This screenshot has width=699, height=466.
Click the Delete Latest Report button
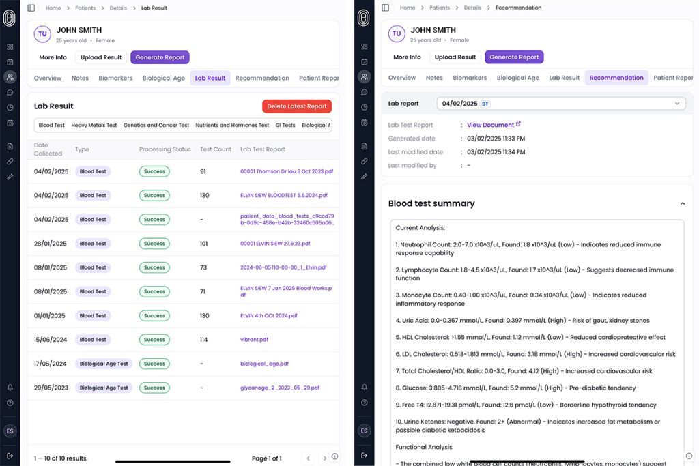tap(297, 106)
